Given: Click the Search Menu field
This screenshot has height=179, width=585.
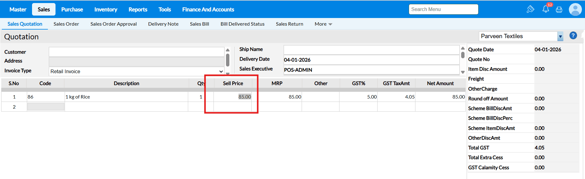Looking at the screenshot, I should click(443, 9).
